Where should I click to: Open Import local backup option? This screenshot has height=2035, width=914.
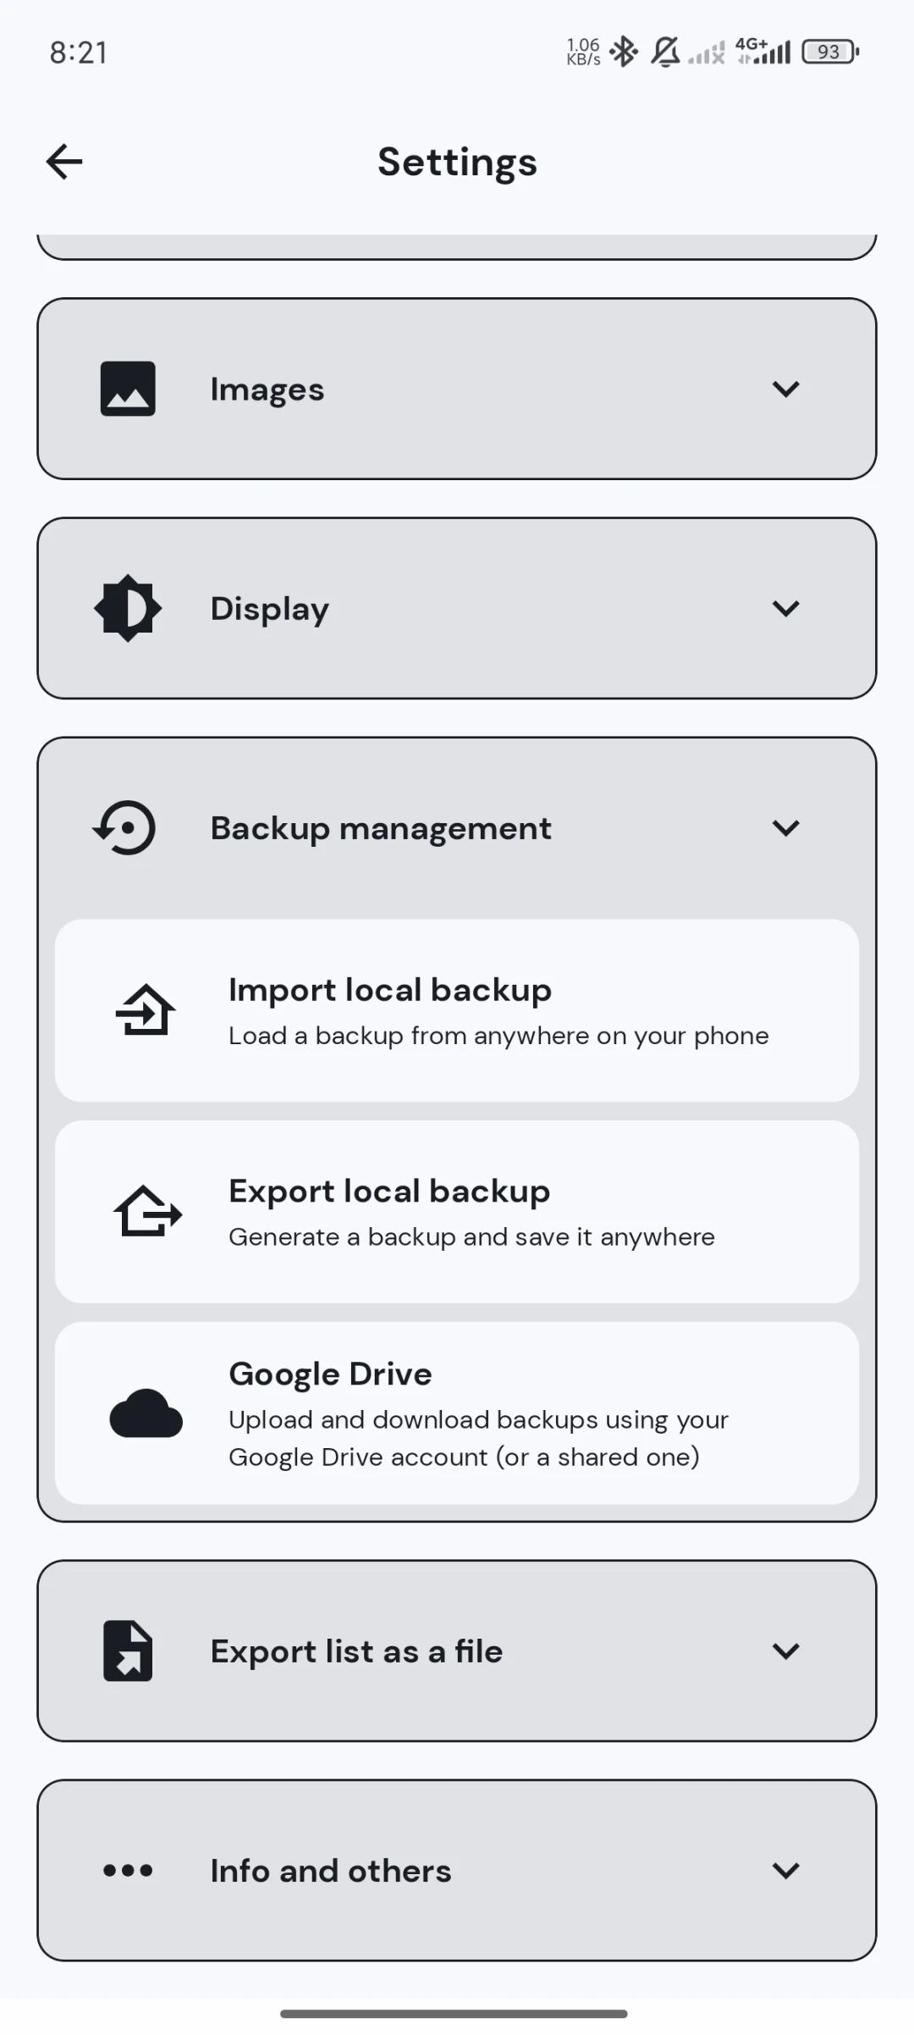[x=457, y=1010]
